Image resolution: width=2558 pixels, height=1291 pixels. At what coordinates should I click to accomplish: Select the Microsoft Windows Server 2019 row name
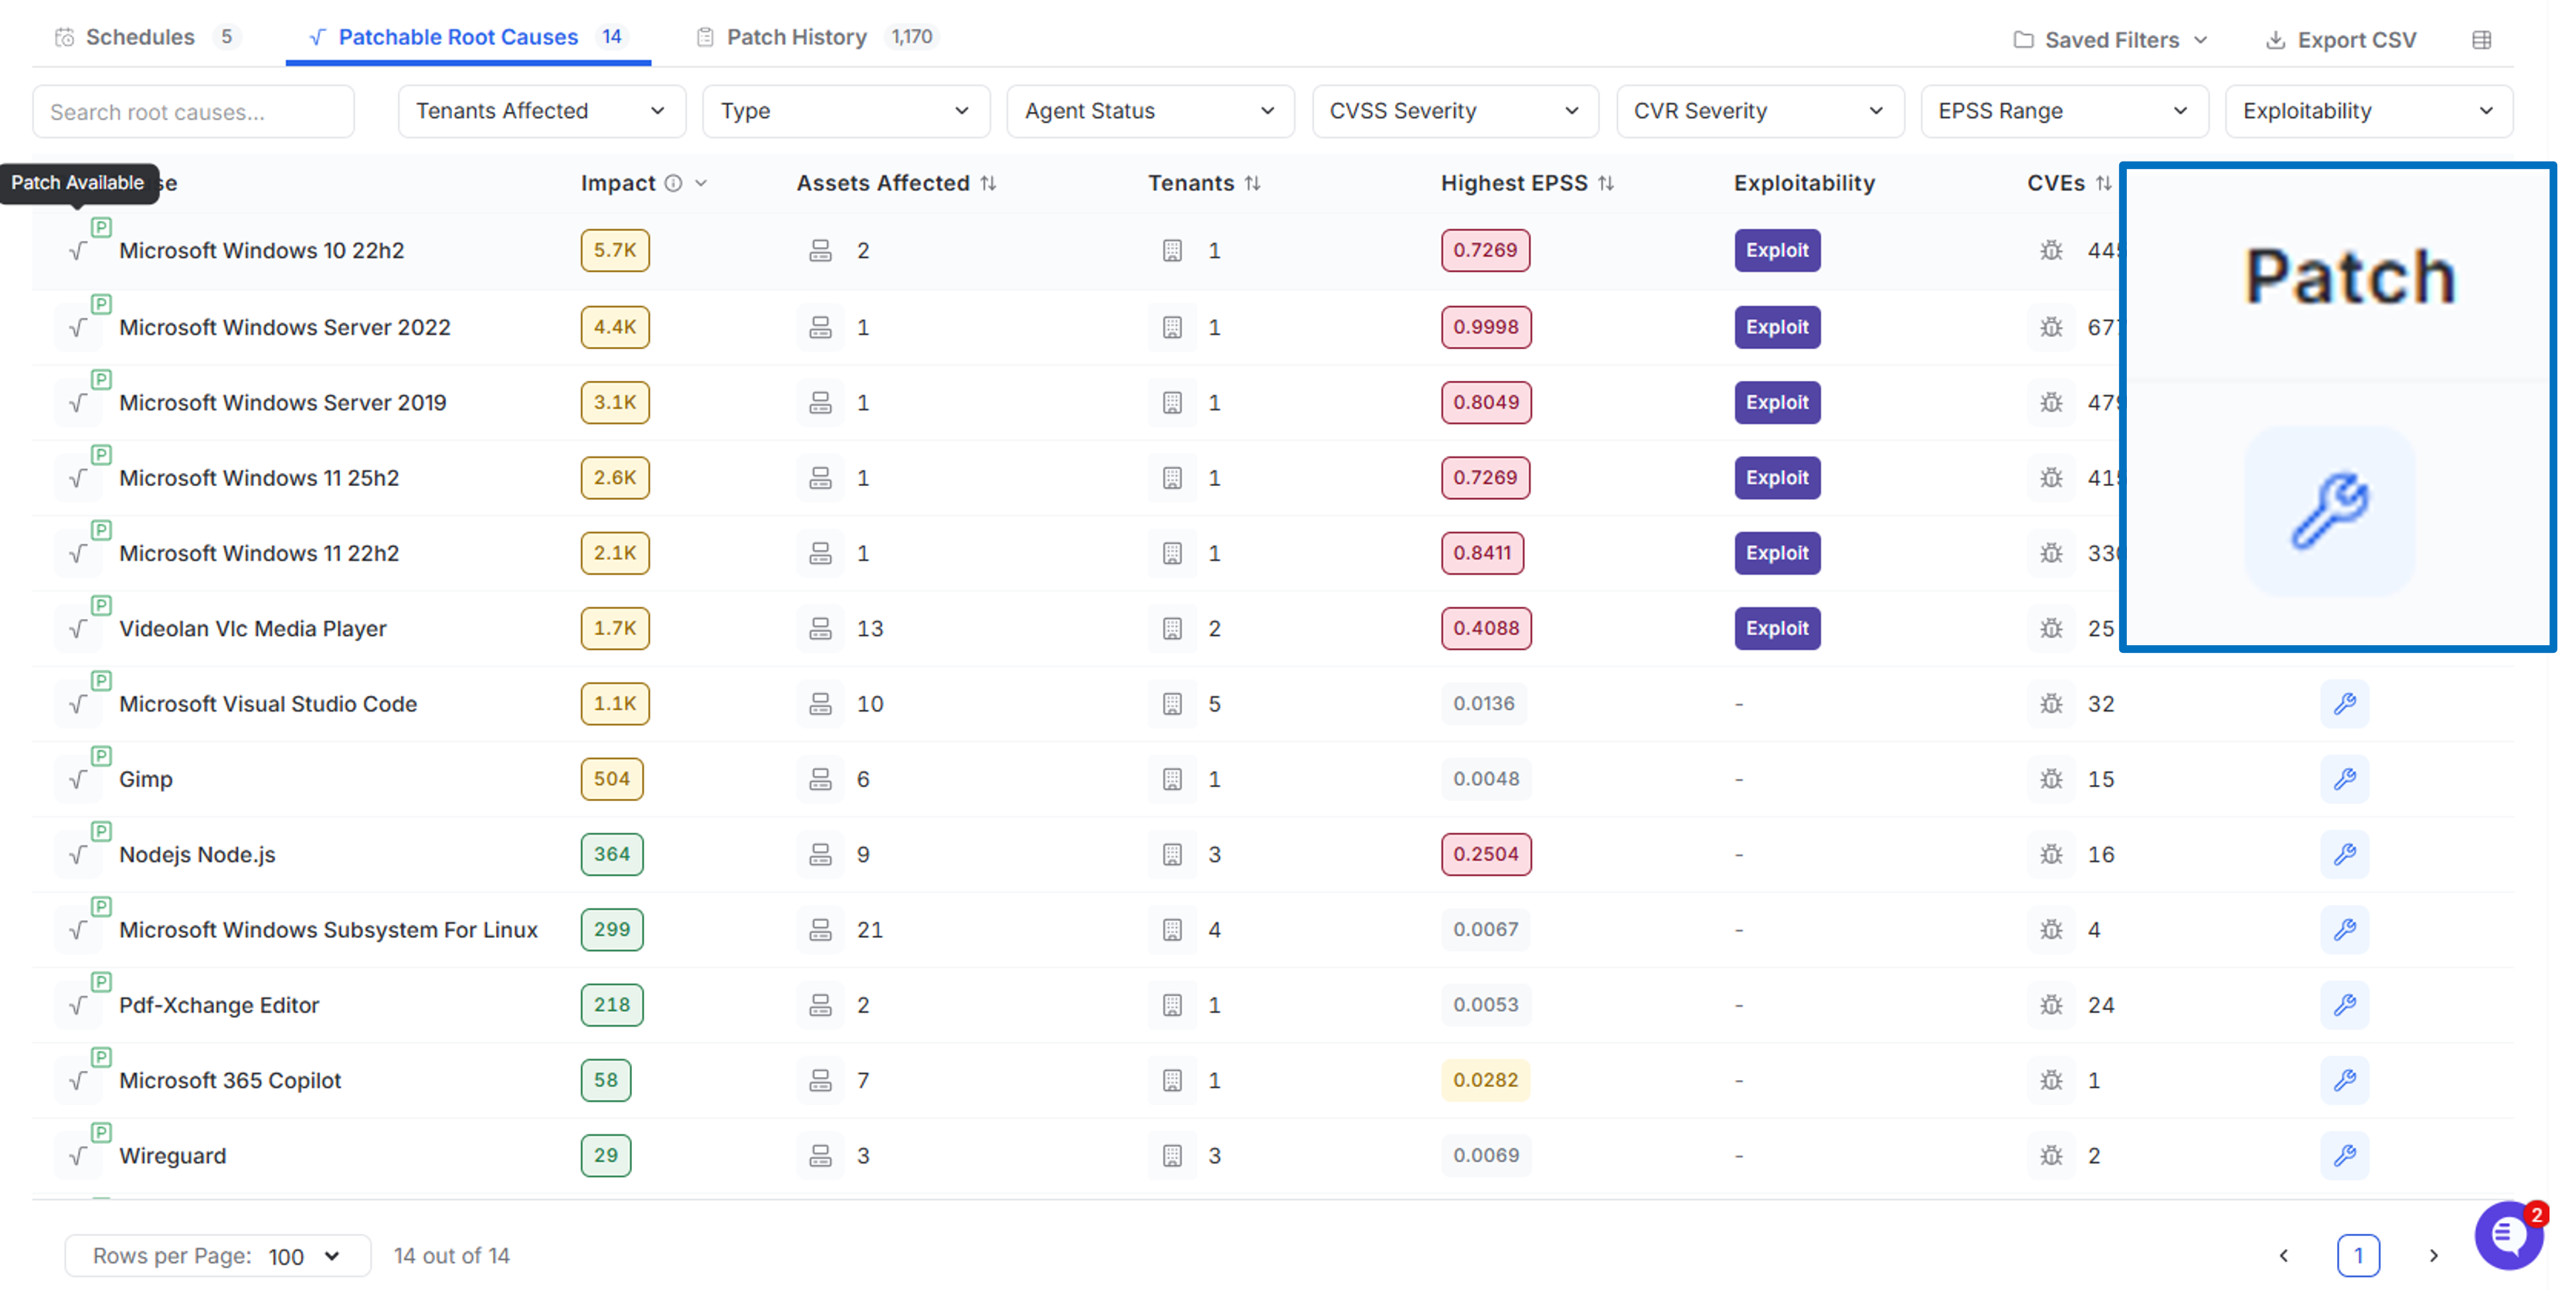click(x=283, y=403)
